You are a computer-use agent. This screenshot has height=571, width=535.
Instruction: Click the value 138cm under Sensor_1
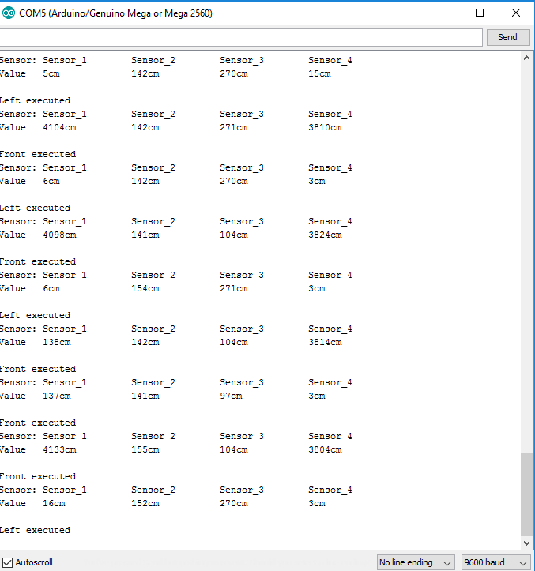(56, 342)
